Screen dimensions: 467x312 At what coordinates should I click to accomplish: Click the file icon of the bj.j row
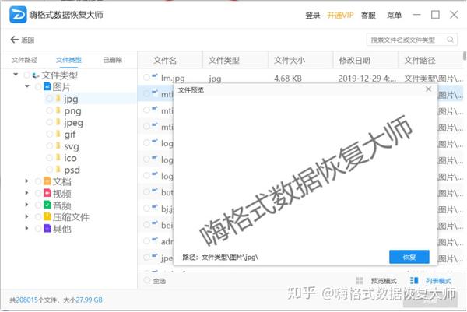click(x=155, y=207)
